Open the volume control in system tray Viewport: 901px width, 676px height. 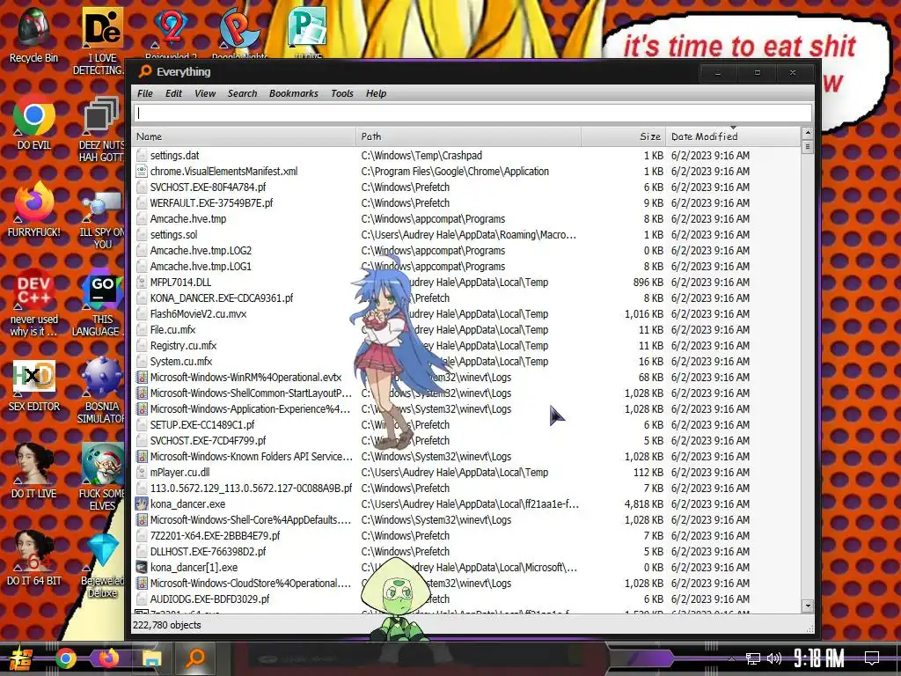click(x=774, y=658)
